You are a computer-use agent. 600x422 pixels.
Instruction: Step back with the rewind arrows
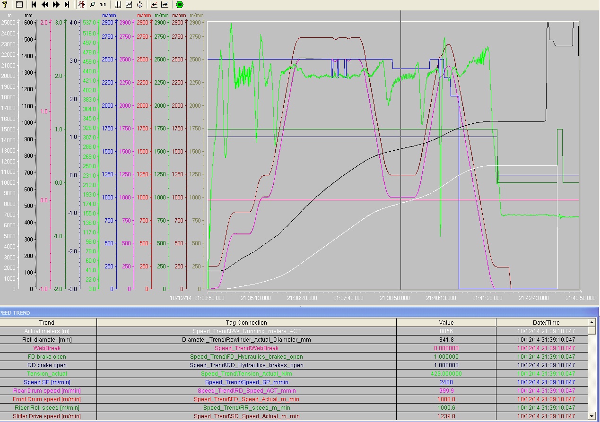pos(45,5)
